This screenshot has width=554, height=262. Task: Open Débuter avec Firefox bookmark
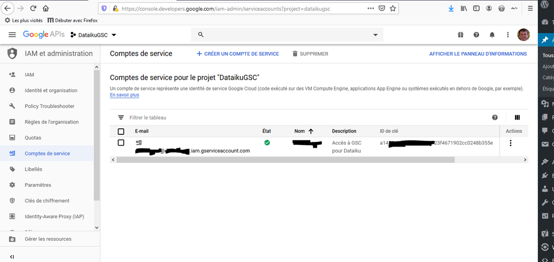(x=72, y=21)
